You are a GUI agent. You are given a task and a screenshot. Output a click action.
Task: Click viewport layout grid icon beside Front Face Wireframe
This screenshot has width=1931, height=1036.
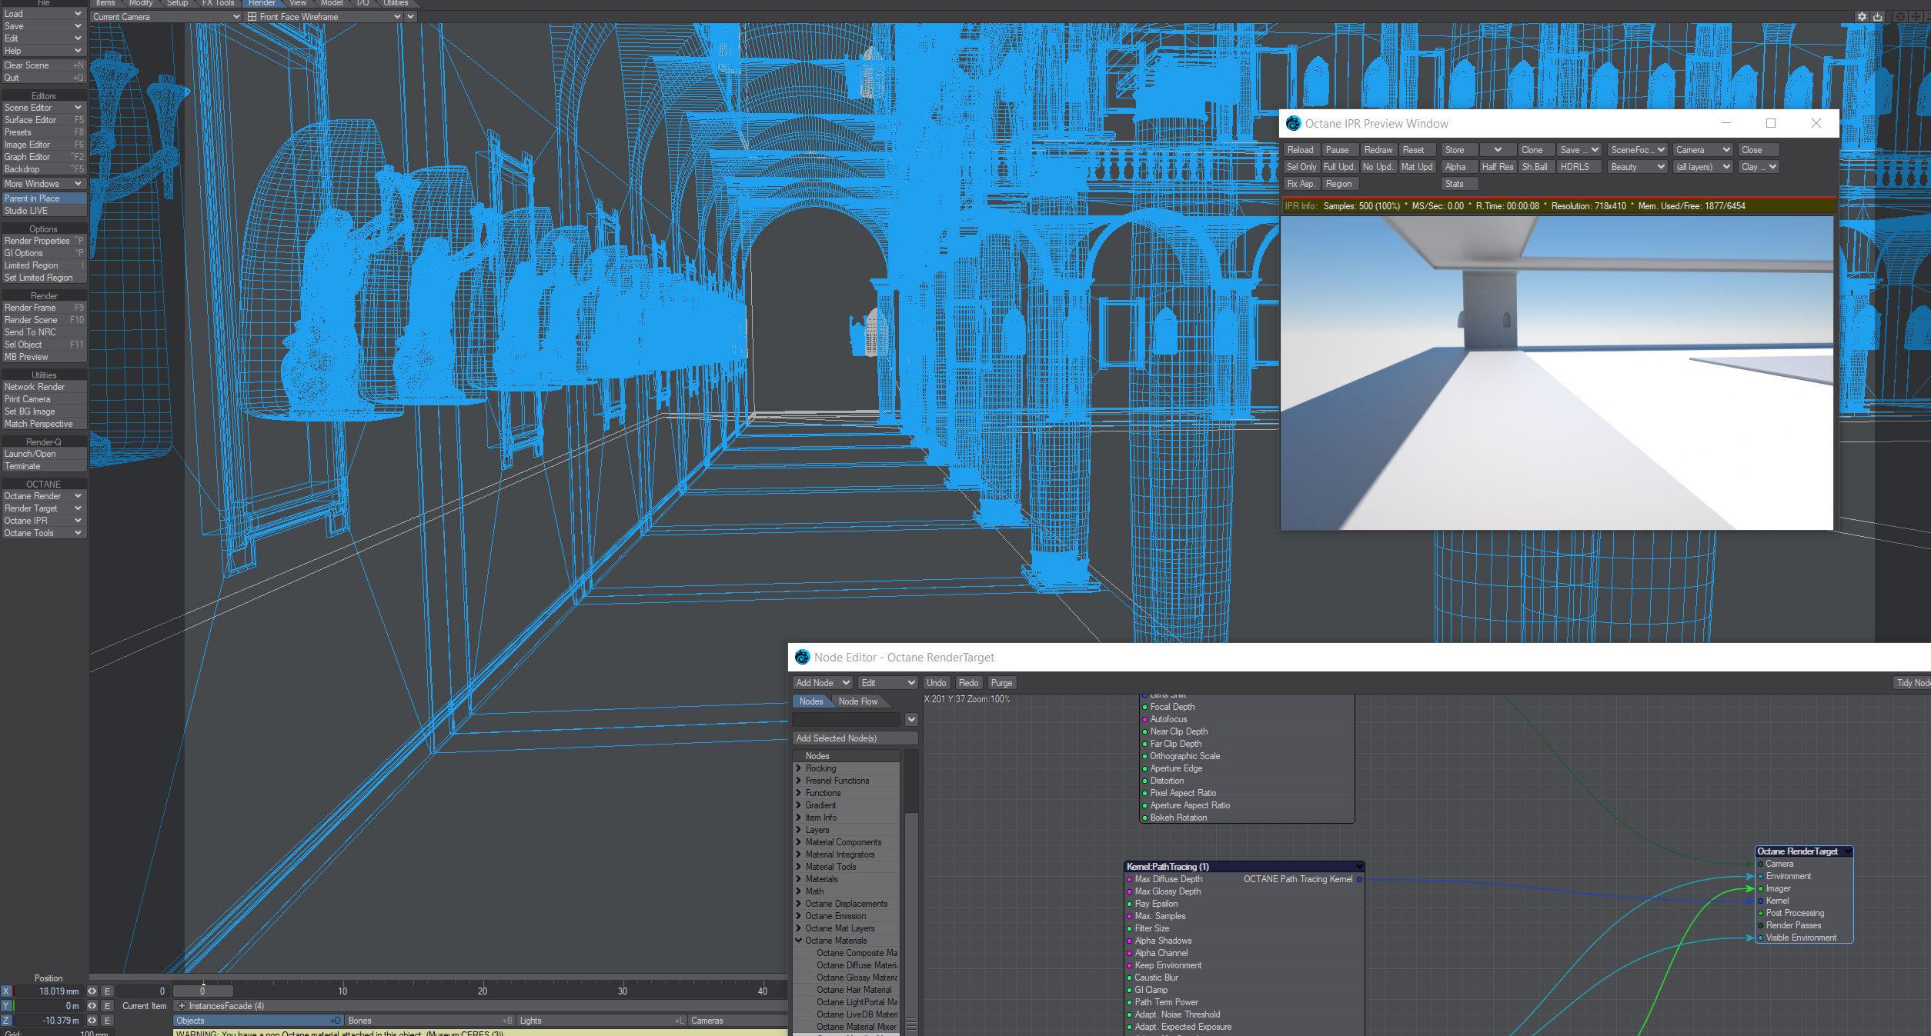click(x=252, y=17)
